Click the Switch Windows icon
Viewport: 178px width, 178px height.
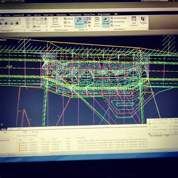click(x=97, y=20)
